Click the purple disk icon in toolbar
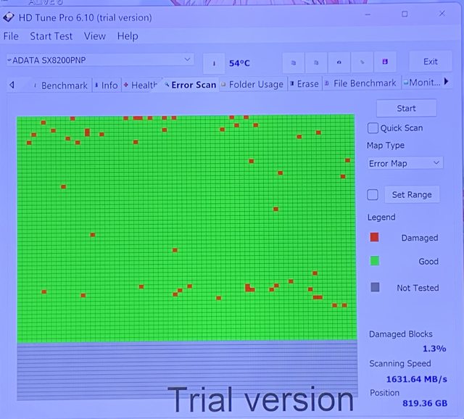Image resolution: width=464 pixels, height=419 pixels. (x=386, y=63)
